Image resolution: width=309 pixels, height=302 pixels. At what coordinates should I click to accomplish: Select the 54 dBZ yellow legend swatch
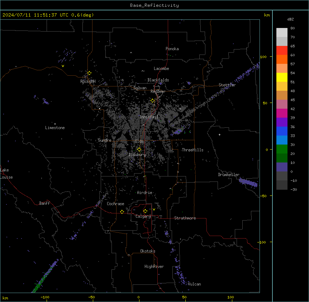[282, 77]
